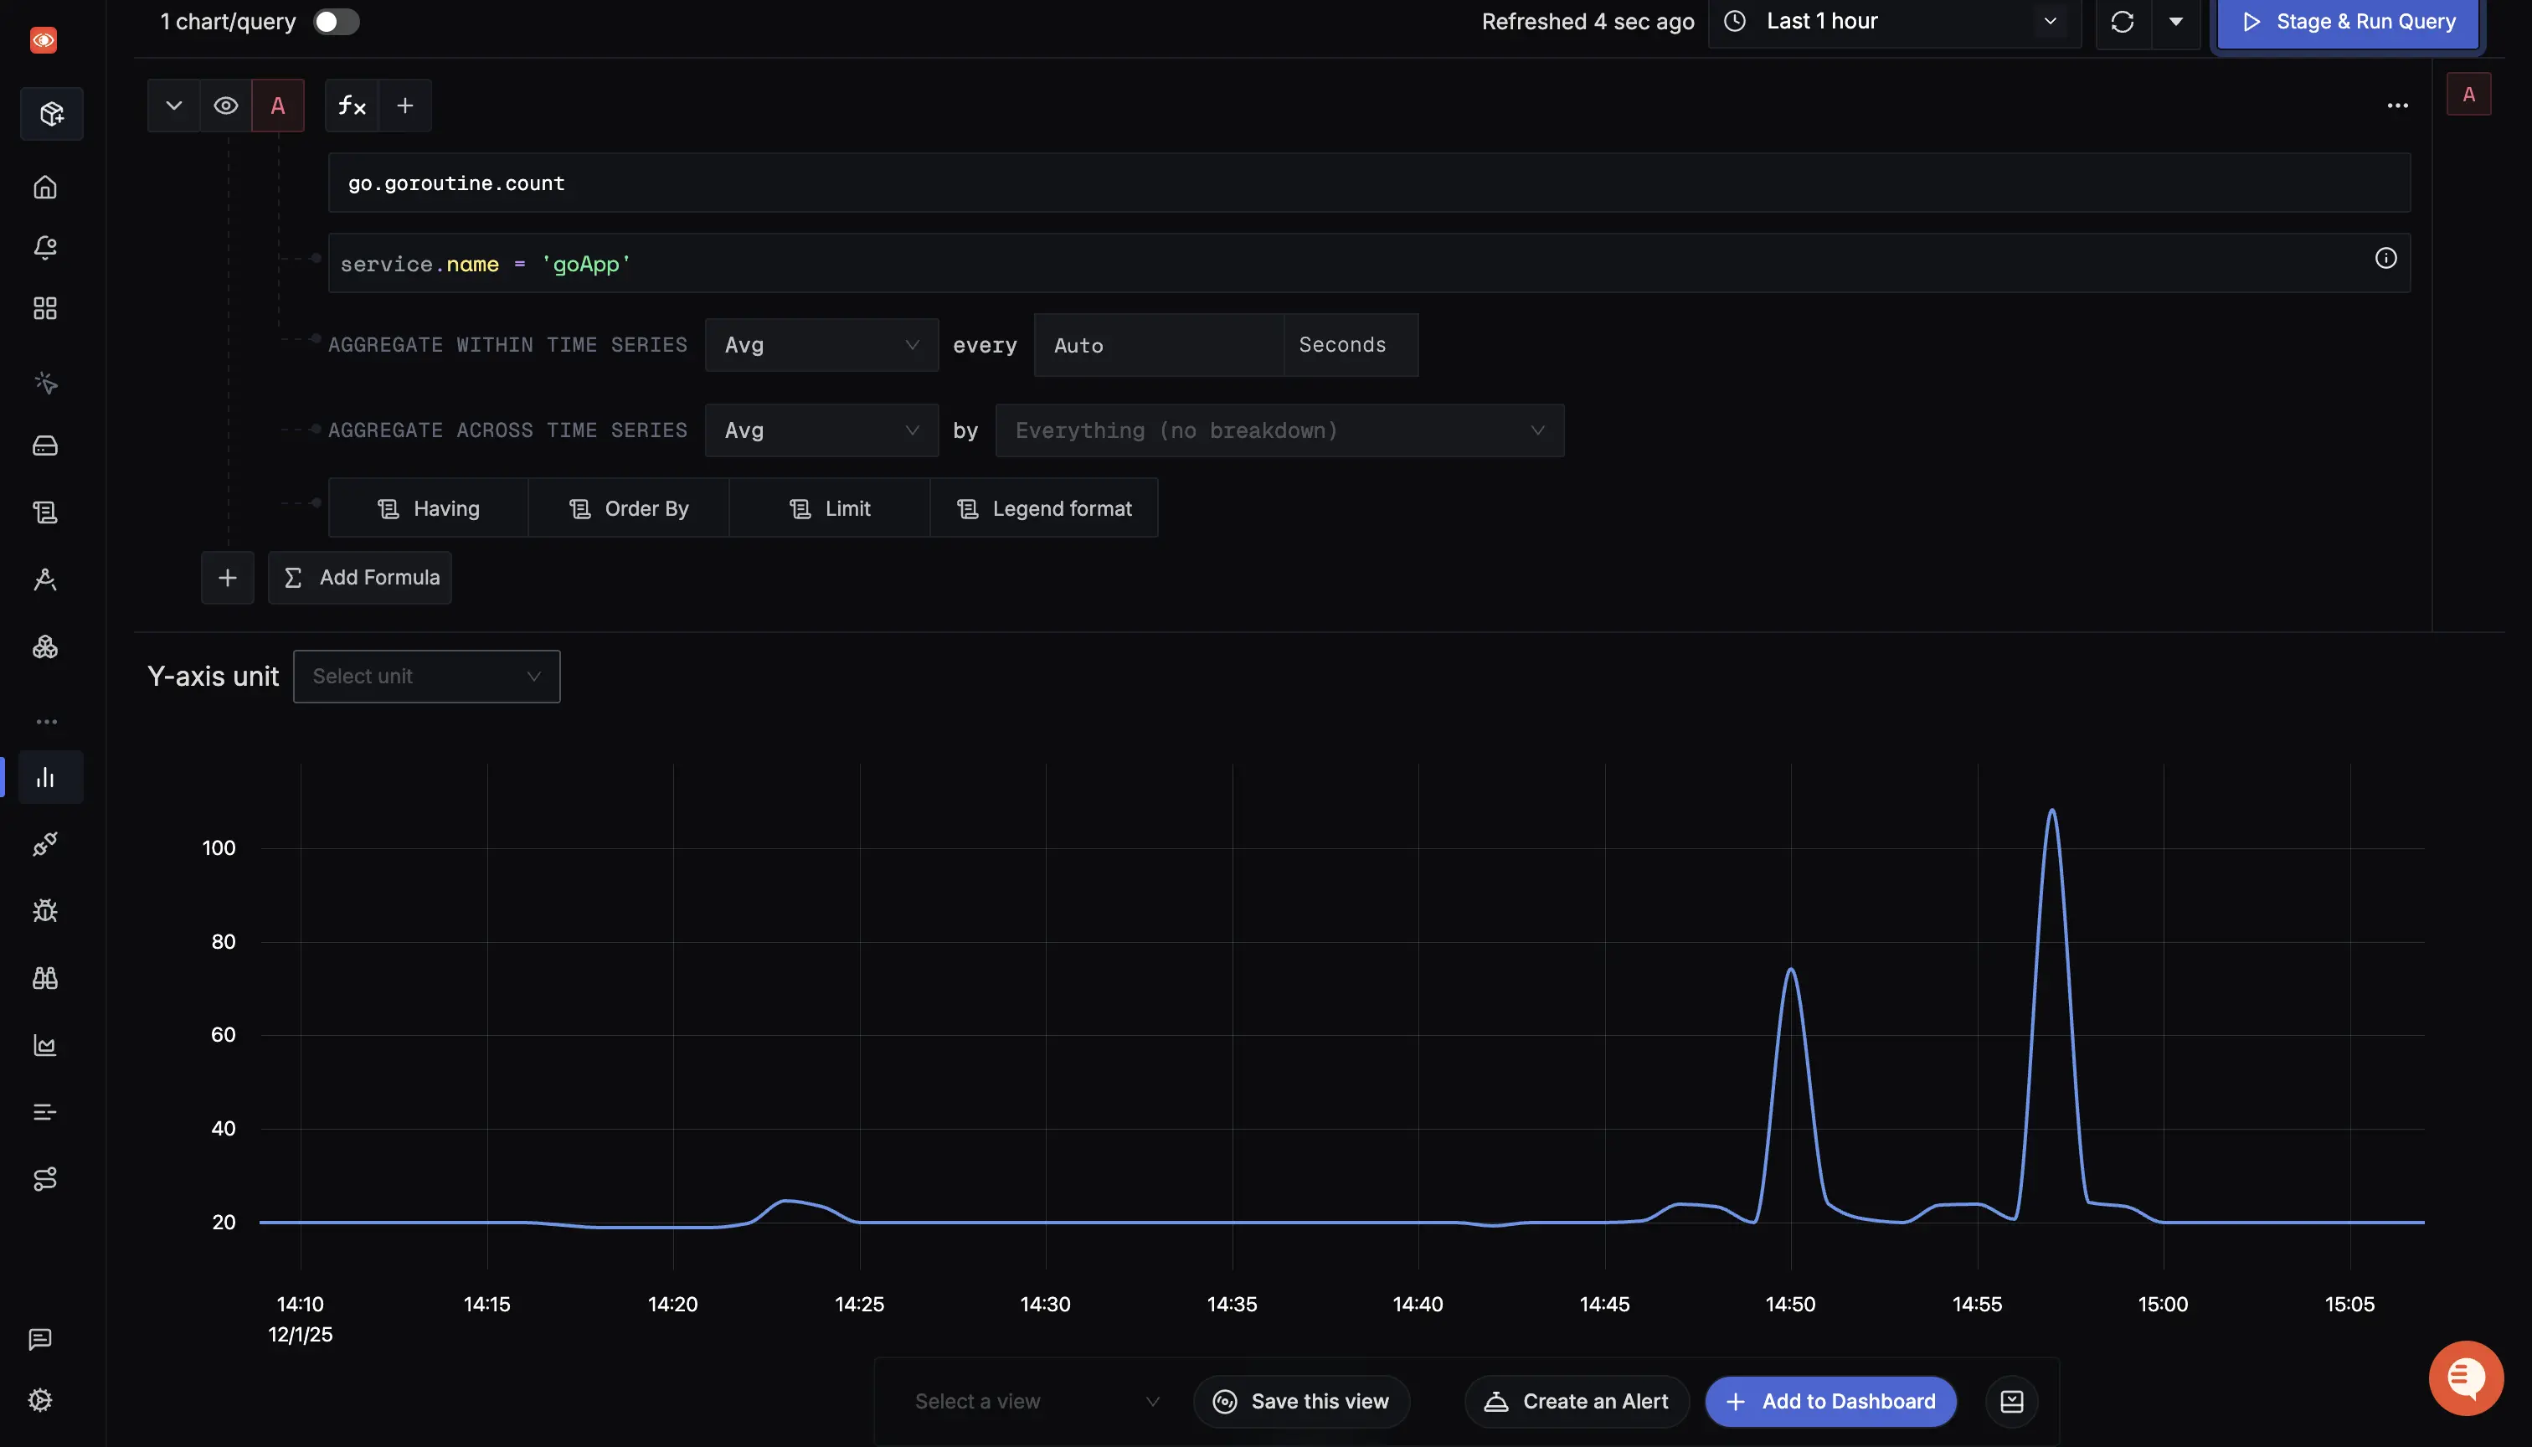Click Add to Dashboard button
Viewport: 2532px width, 1447px height.
(1830, 1401)
